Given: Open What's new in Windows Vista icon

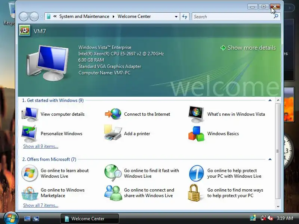Looking at the screenshot, I should [x=196, y=114].
